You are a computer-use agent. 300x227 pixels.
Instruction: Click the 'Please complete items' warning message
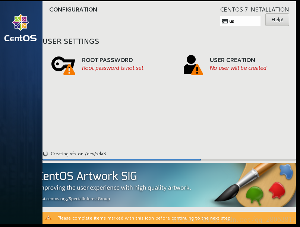(144, 218)
